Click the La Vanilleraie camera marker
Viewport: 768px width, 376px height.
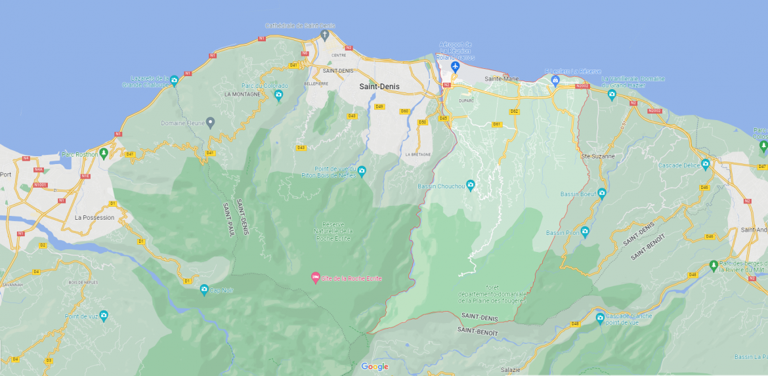612,94
